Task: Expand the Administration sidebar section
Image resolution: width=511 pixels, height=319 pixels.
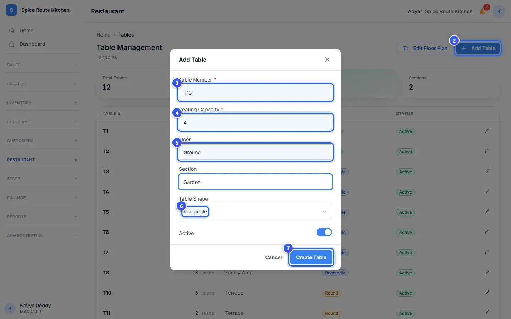Action: pyautogui.click(x=43, y=236)
